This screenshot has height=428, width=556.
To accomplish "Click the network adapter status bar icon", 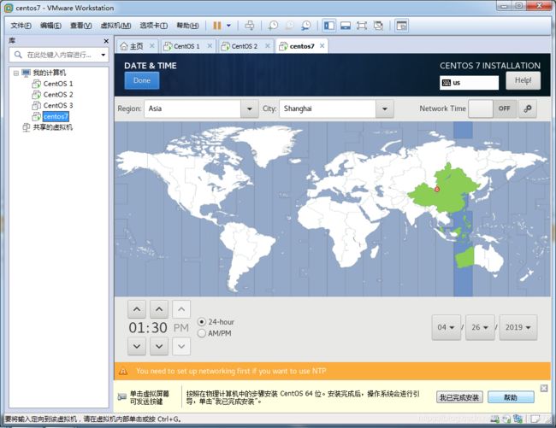I will point(518,419).
